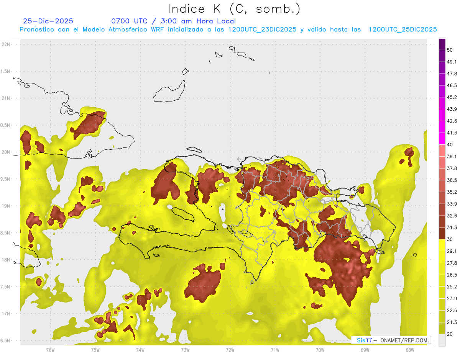Viewport: 460px width, 355px height.
Task: Click the colorbar value 37.8
Action: pyautogui.click(x=452, y=168)
